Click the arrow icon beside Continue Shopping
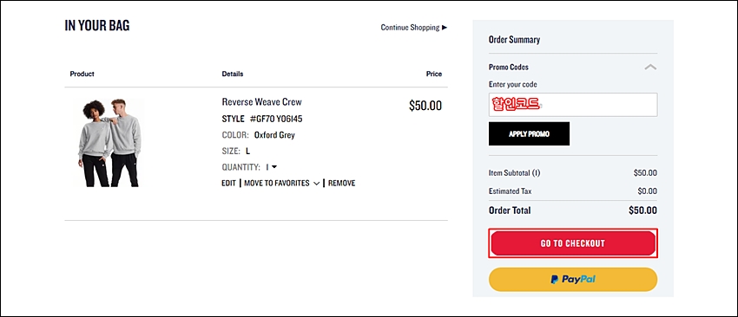 click(x=445, y=27)
